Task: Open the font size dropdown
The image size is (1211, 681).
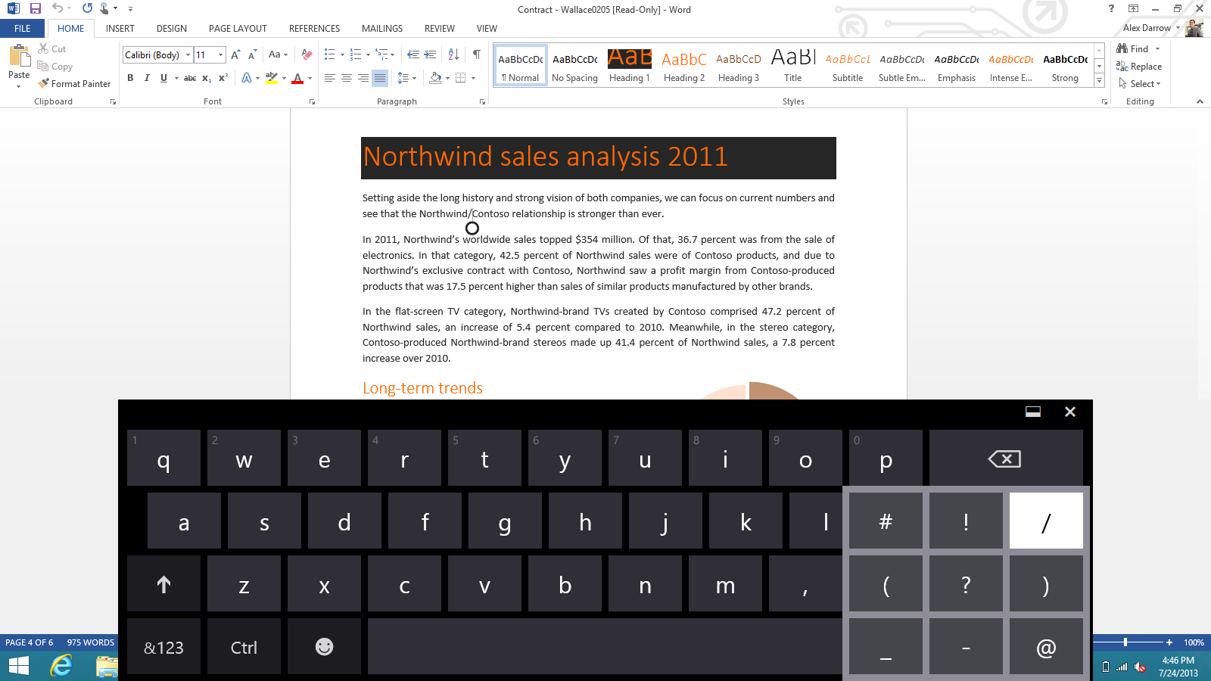Action: [x=220, y=54]
